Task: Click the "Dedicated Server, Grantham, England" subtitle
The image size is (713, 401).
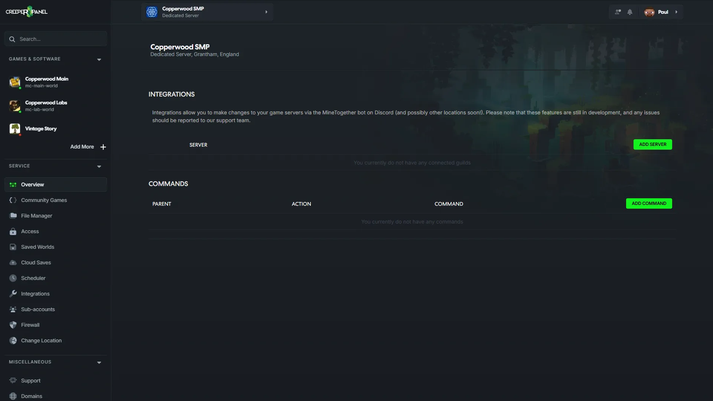Action: 195,54
